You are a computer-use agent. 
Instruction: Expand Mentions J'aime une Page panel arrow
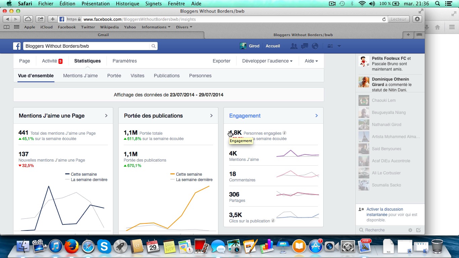click(106, 116)
